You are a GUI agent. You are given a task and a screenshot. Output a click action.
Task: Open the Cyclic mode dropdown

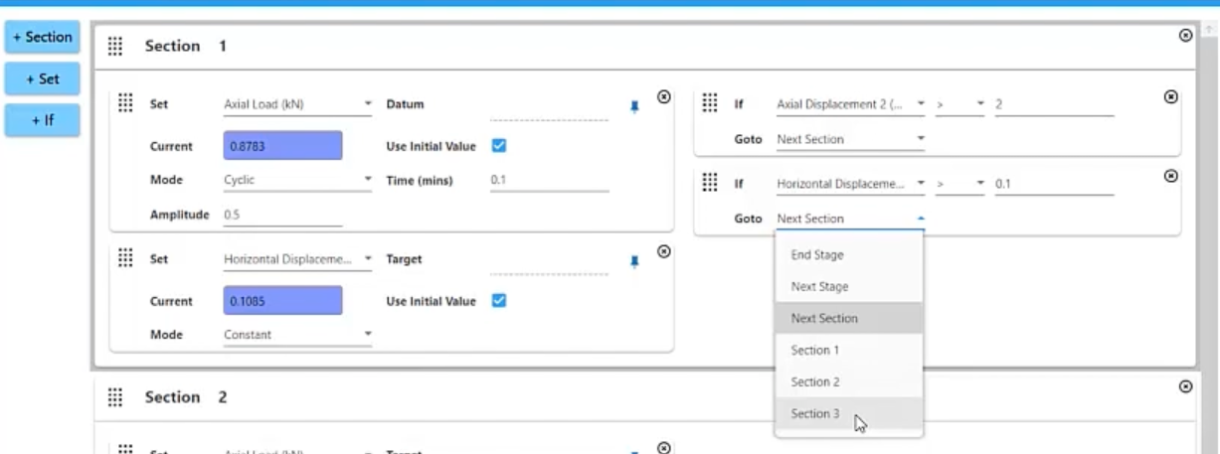tap(297, 181)
